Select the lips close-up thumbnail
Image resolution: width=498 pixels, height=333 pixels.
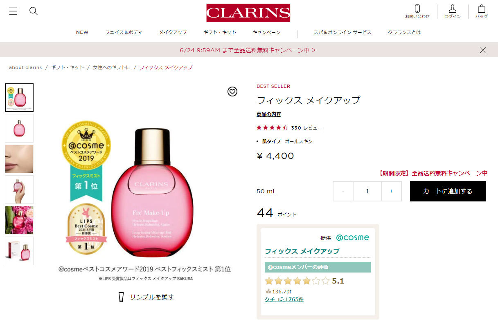click(19, 159)
